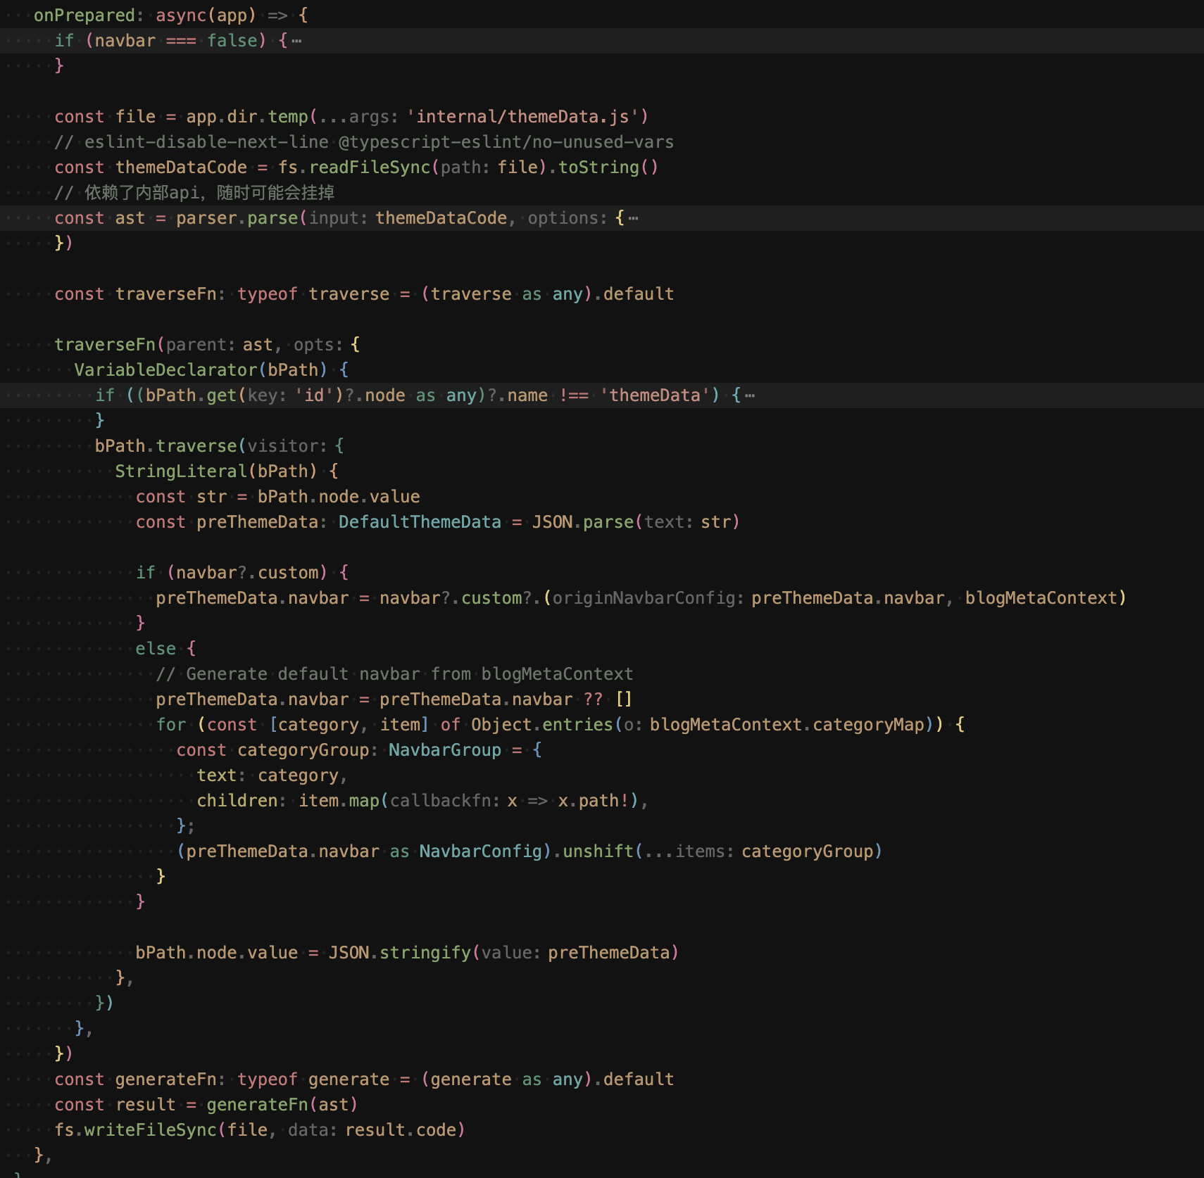Click 'readFileSync' method call

pos(370,167)
